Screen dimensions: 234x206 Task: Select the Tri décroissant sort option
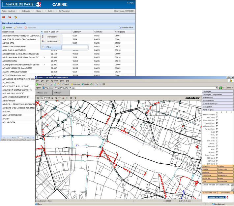point(51,41)
